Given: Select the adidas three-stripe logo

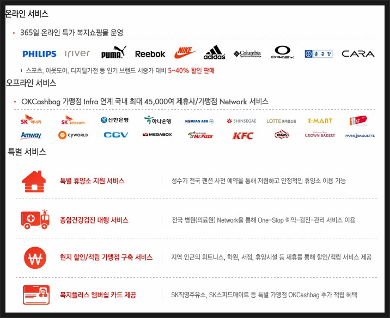Looking at the screenshot, I should (x=215, y=52).
